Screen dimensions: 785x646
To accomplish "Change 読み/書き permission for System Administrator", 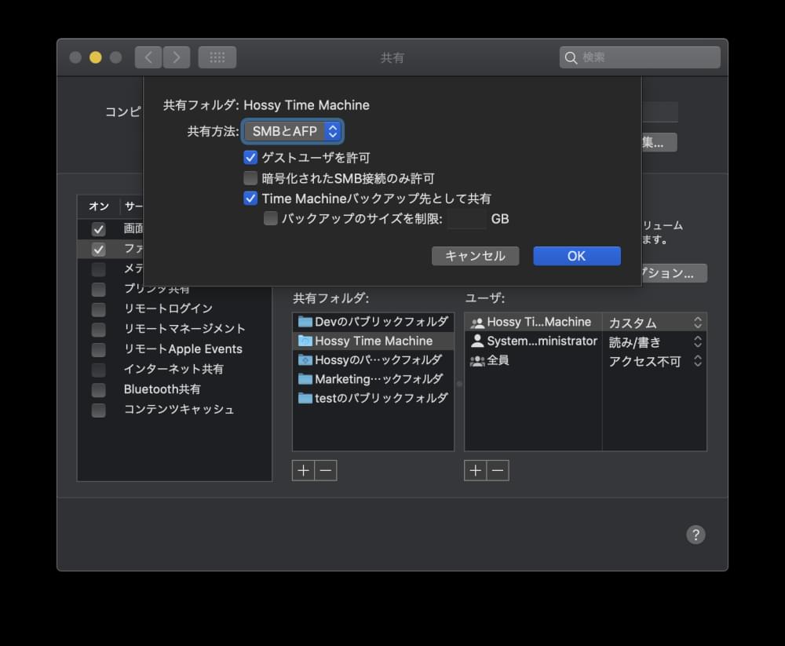I will pyautogui.click(x=655, y=342).
